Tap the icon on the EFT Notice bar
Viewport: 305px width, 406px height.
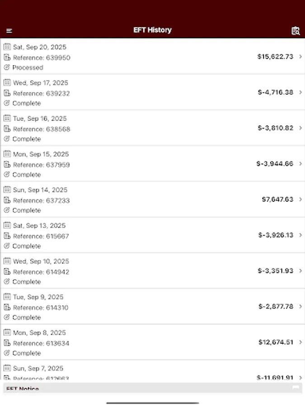[296, 387]
